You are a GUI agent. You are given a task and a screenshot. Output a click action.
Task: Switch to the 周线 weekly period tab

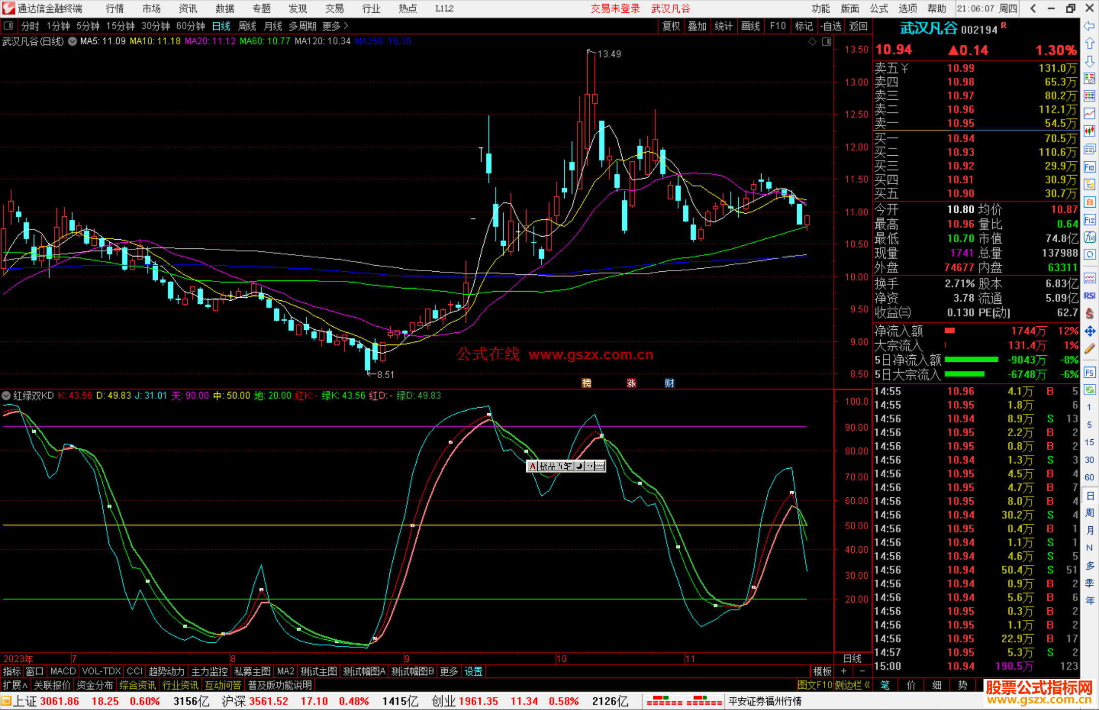pos(247,26)
